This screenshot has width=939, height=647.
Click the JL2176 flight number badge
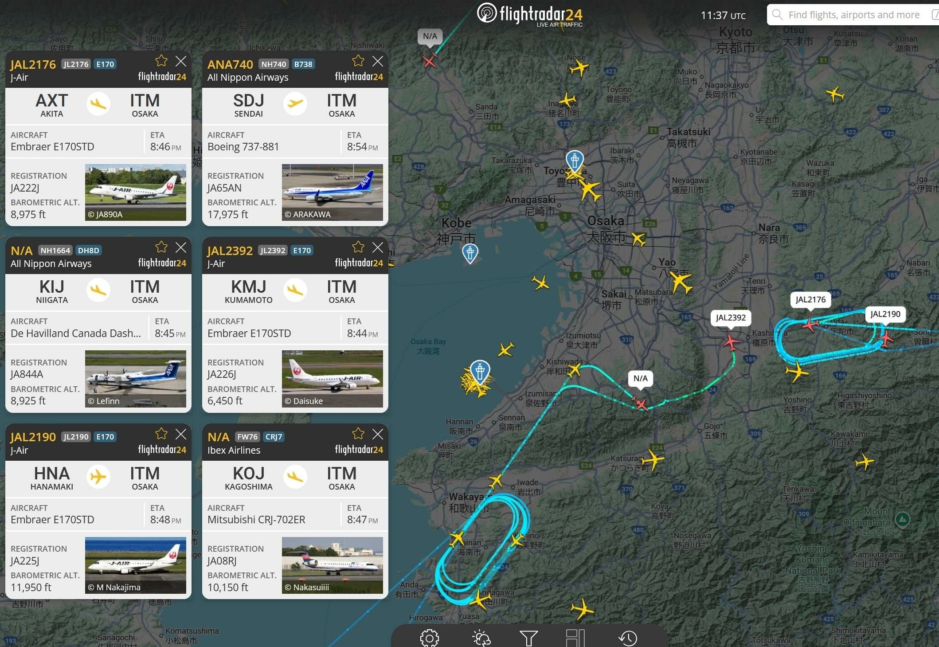(x=76, y=64)
